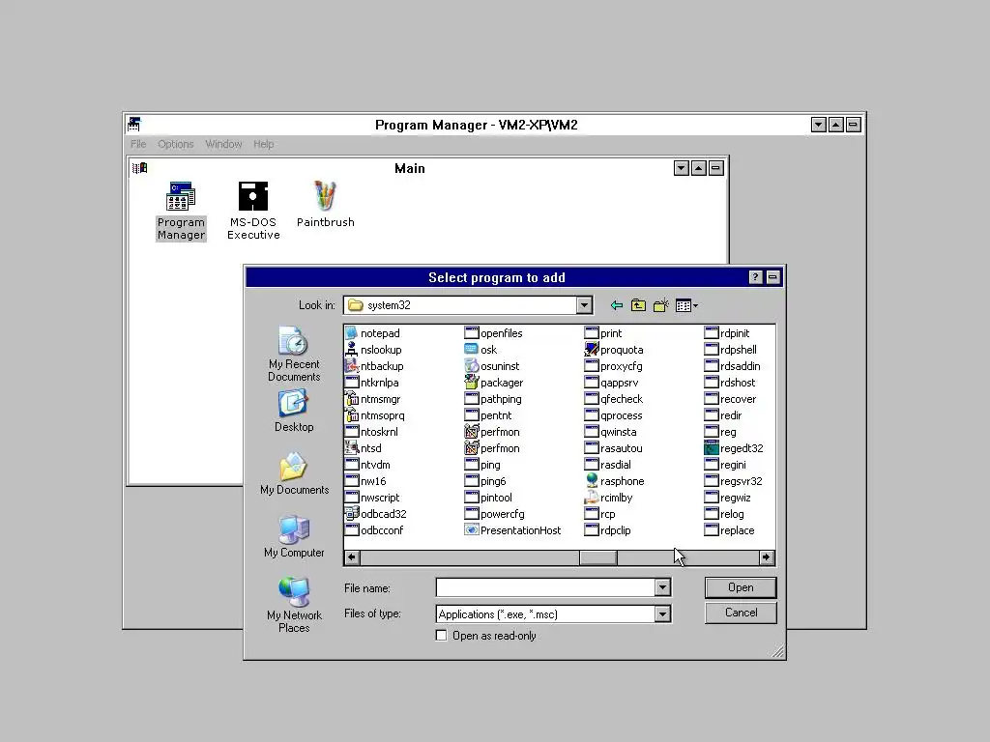Image resolution: width=990 pixels, height=742 pixels.
Task: Select the osuninst file
Action: pos(492,366)
